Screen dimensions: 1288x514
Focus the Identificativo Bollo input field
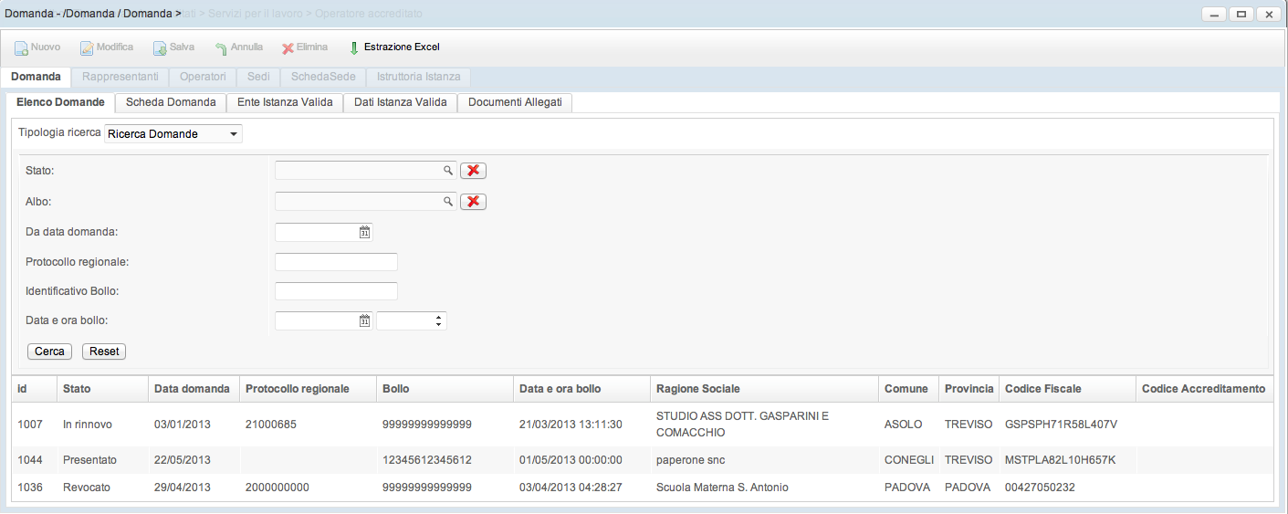coord(336,291)
